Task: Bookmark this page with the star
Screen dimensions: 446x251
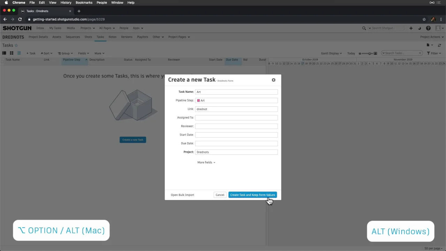Action: (424, 20)
